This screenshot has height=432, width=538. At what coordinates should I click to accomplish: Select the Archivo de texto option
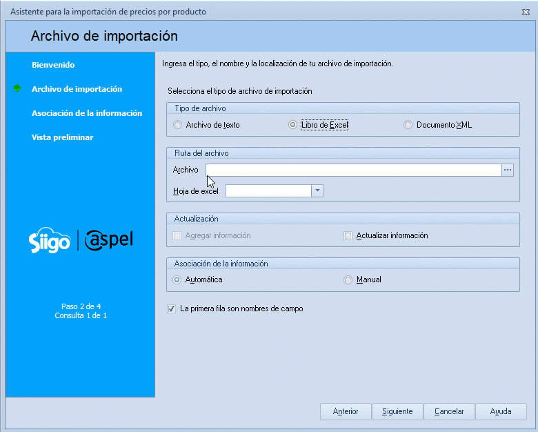click(x=178, y=125)
